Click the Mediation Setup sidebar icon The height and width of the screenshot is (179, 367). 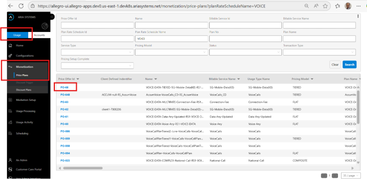click(10, 100)
